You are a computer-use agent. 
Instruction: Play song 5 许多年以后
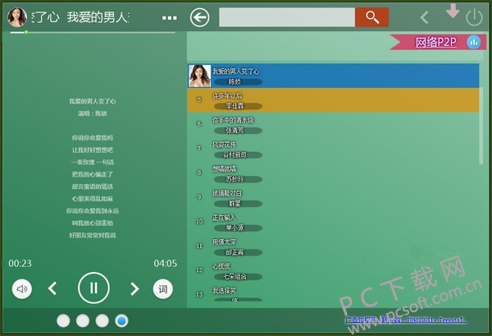click(333, 100)
